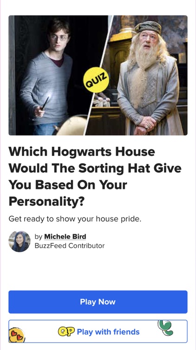Click the heart-eyes emoji sticker
196x350 pixels.
[x=17, y=335]
